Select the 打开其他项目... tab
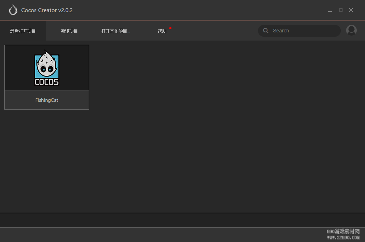The height and width of the screenshot is (242, 365). click(116, 31)
